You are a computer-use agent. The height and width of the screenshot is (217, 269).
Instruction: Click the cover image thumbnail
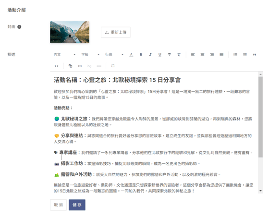click(70, 32)
